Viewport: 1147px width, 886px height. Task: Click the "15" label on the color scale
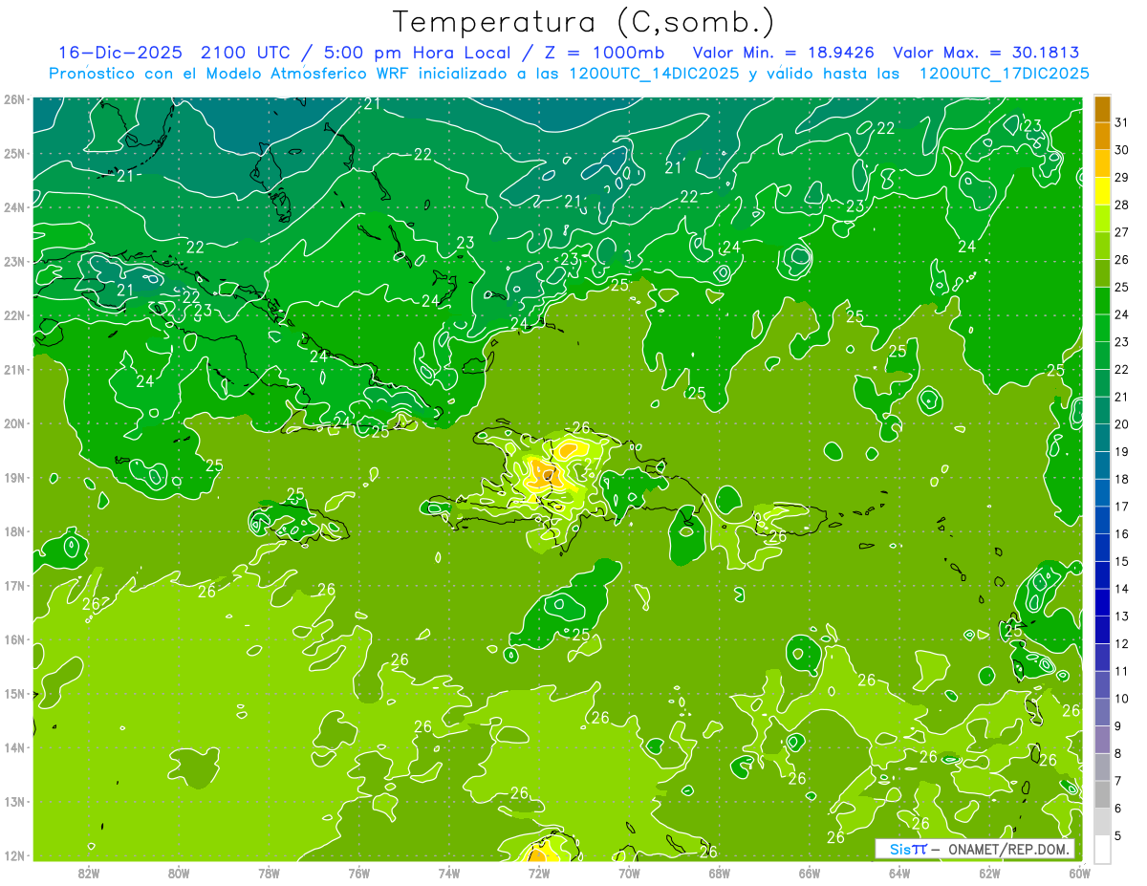click(x=1121, y=561)
